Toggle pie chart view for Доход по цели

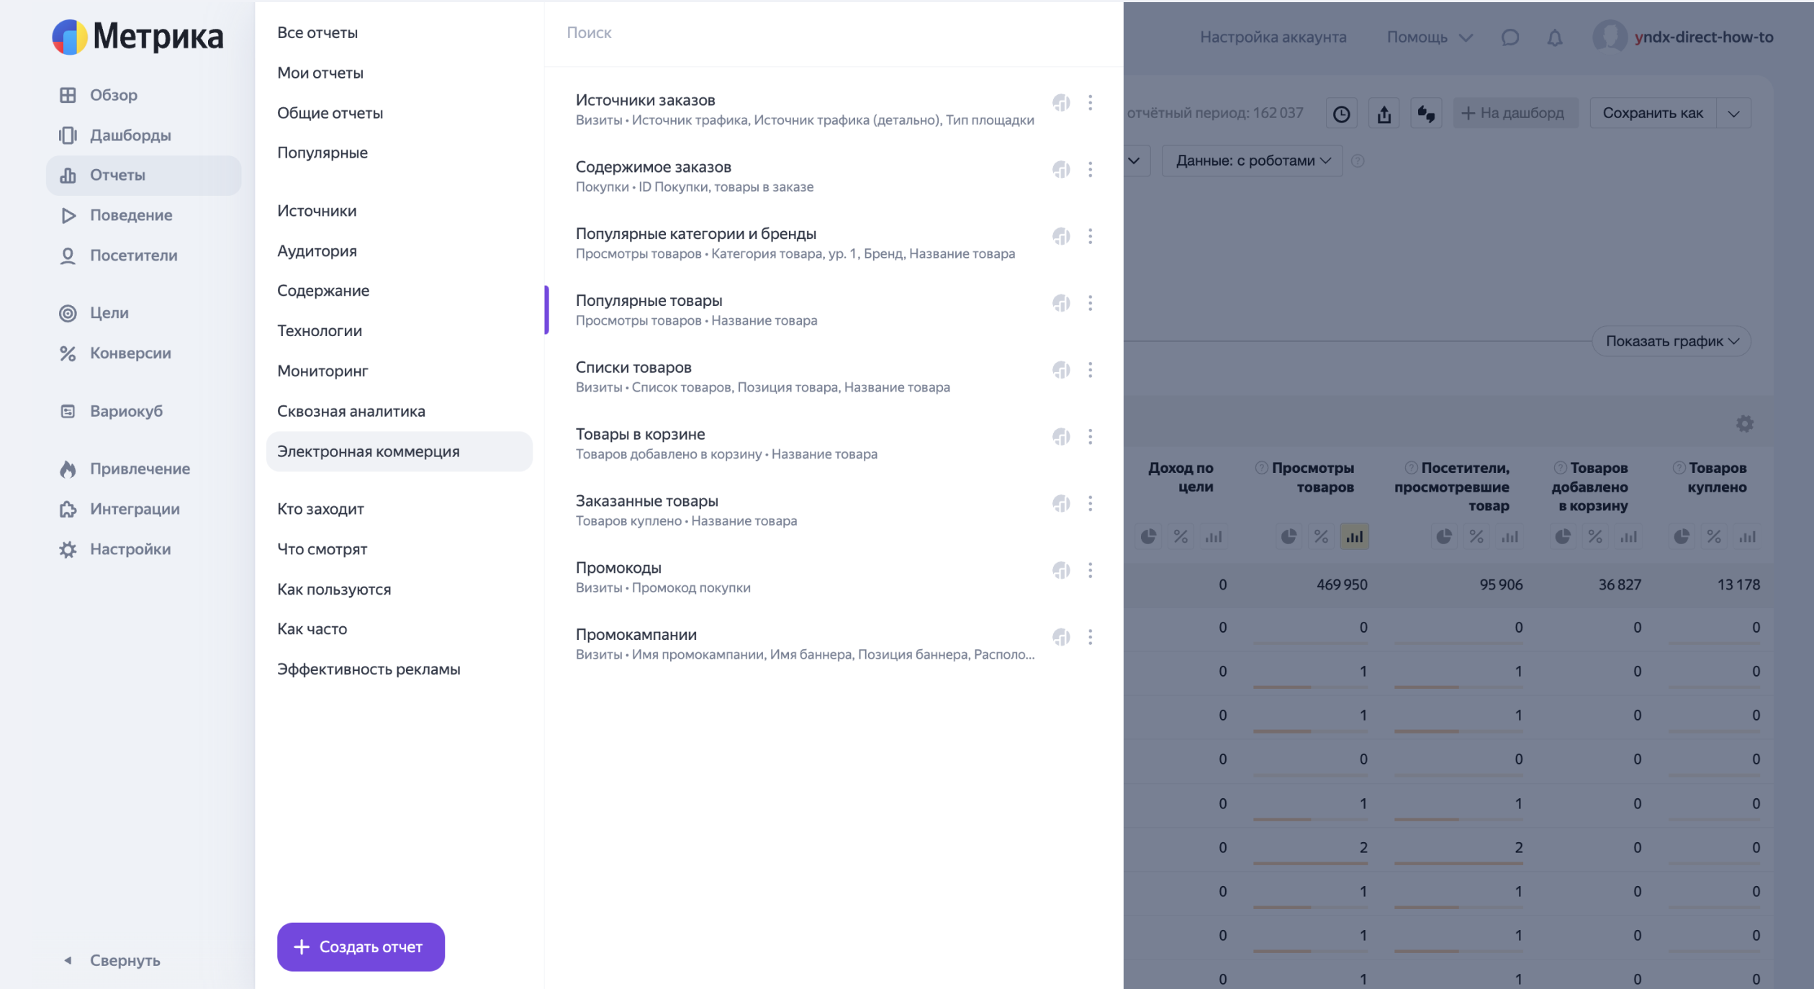[x=1148, y=537]
